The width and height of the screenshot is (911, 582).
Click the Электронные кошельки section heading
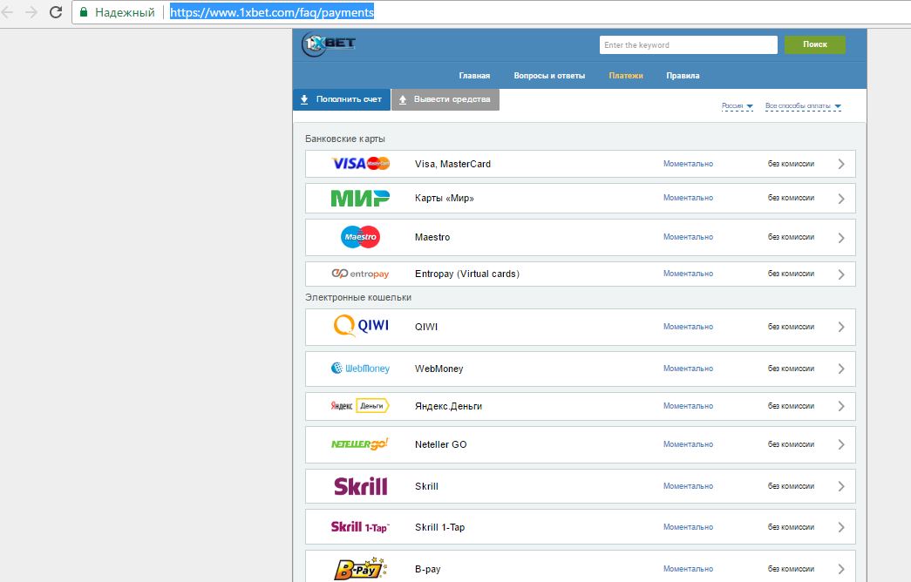[x=358, y=297]
